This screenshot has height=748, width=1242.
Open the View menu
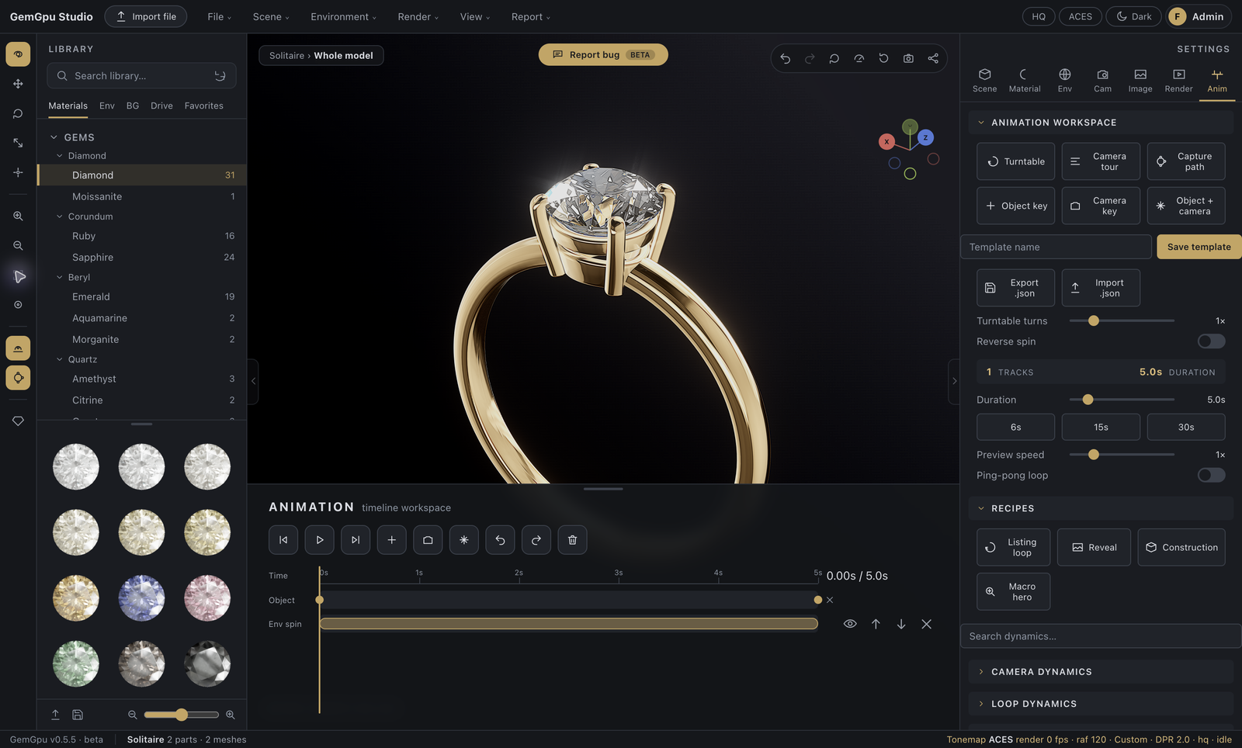(474, 16)
